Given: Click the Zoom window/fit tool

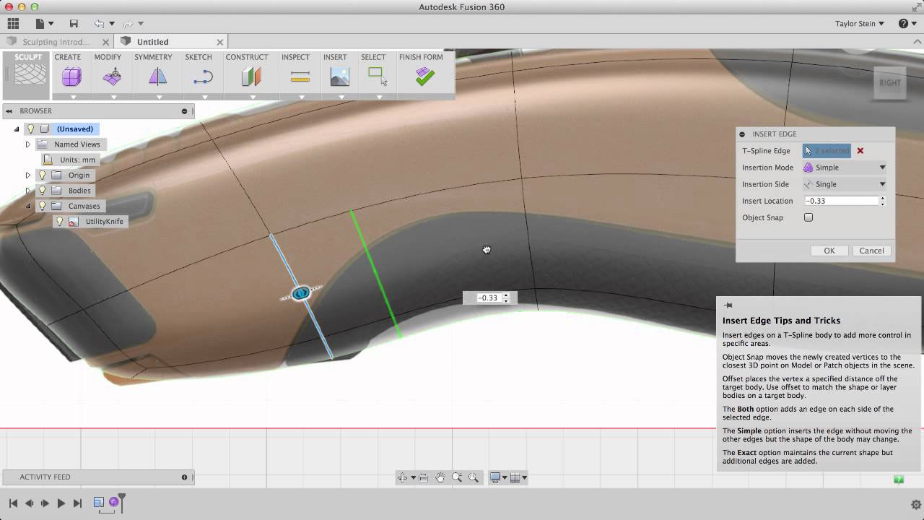Looking at the screenshot, I should 474,477.
